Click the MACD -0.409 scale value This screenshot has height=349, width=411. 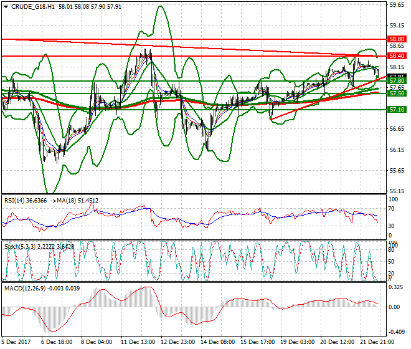click(396, 332)
